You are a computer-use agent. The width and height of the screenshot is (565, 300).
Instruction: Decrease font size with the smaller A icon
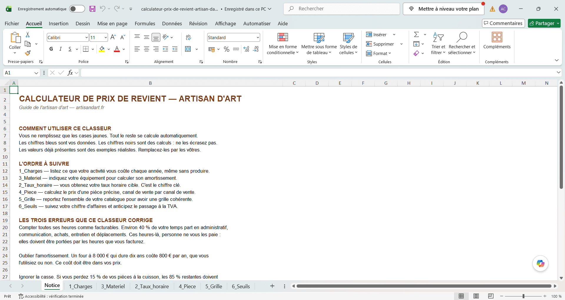[x=123, y=37]
